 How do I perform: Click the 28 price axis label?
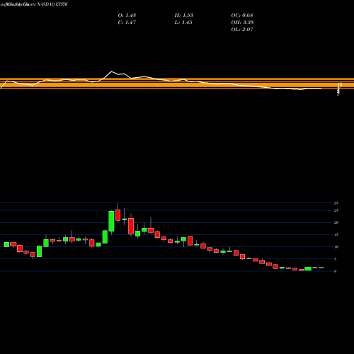[x=336, y=202]
